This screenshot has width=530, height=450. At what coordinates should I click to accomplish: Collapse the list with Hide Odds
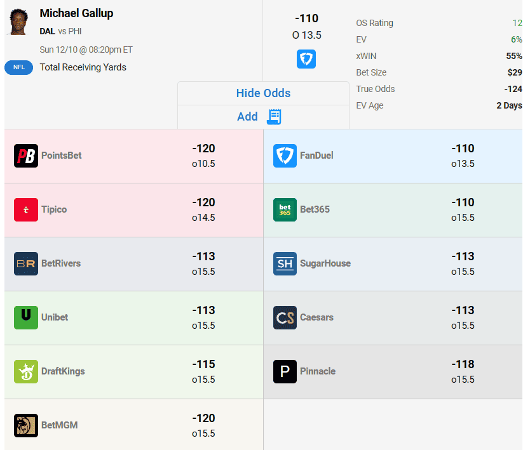(263, 93)
